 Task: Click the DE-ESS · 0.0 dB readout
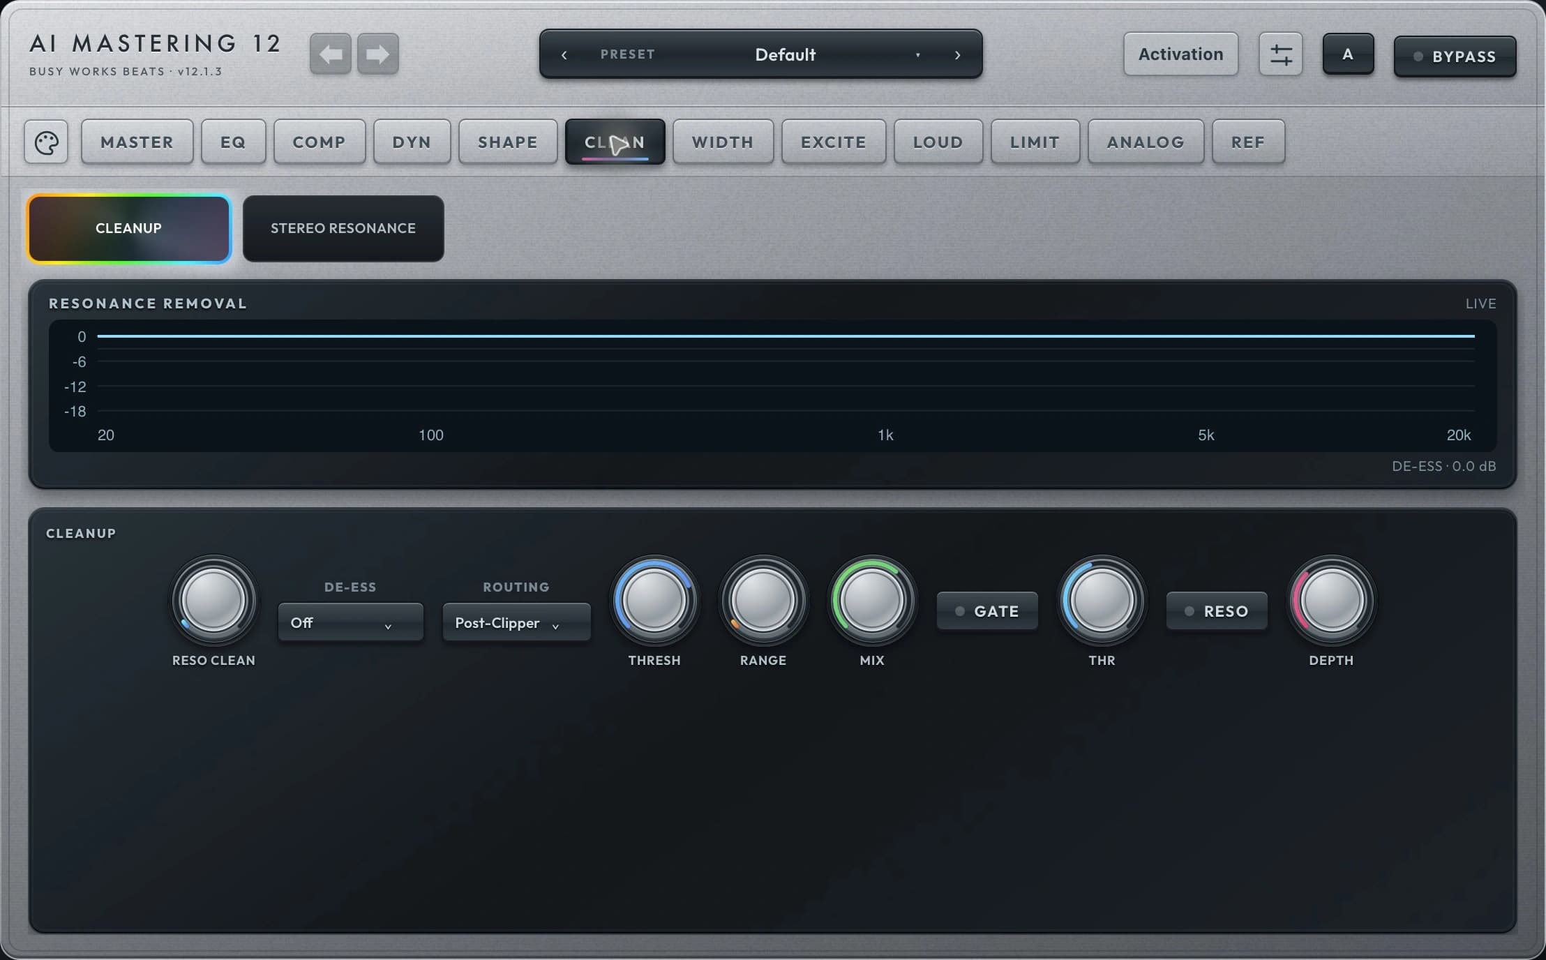pos(1443,466)
